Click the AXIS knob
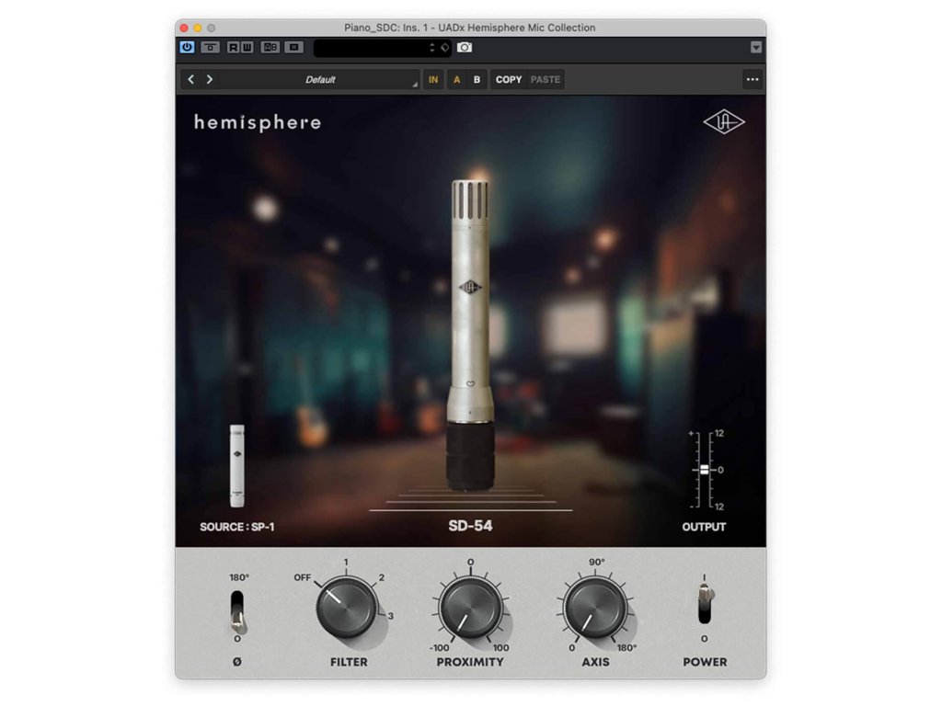 click(x=595, y=608)
